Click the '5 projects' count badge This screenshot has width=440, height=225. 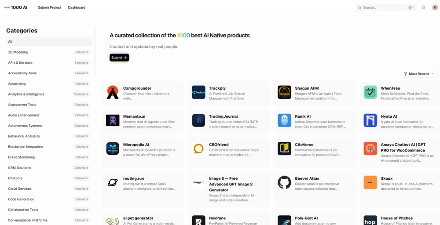point(82,63)
